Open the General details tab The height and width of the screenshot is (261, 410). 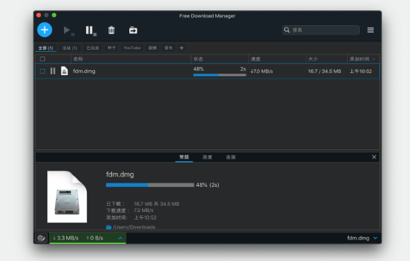[184, 157]
